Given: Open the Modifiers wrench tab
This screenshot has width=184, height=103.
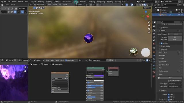Looking at the screenshot, I should pyautogui.click(x=154, y=55).
